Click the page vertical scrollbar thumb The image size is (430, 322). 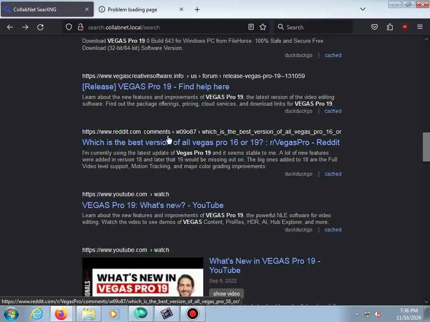(x=426, y=147)
